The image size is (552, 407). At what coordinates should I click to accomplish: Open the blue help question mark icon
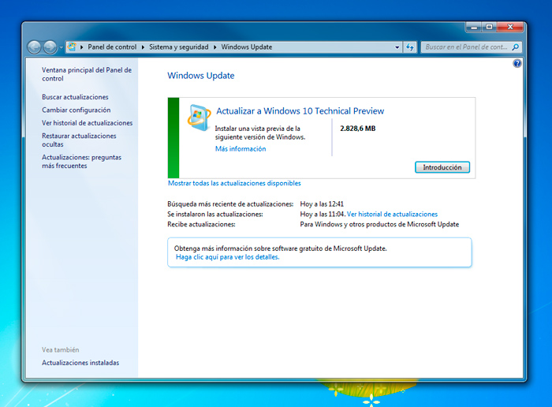(517, 63)
